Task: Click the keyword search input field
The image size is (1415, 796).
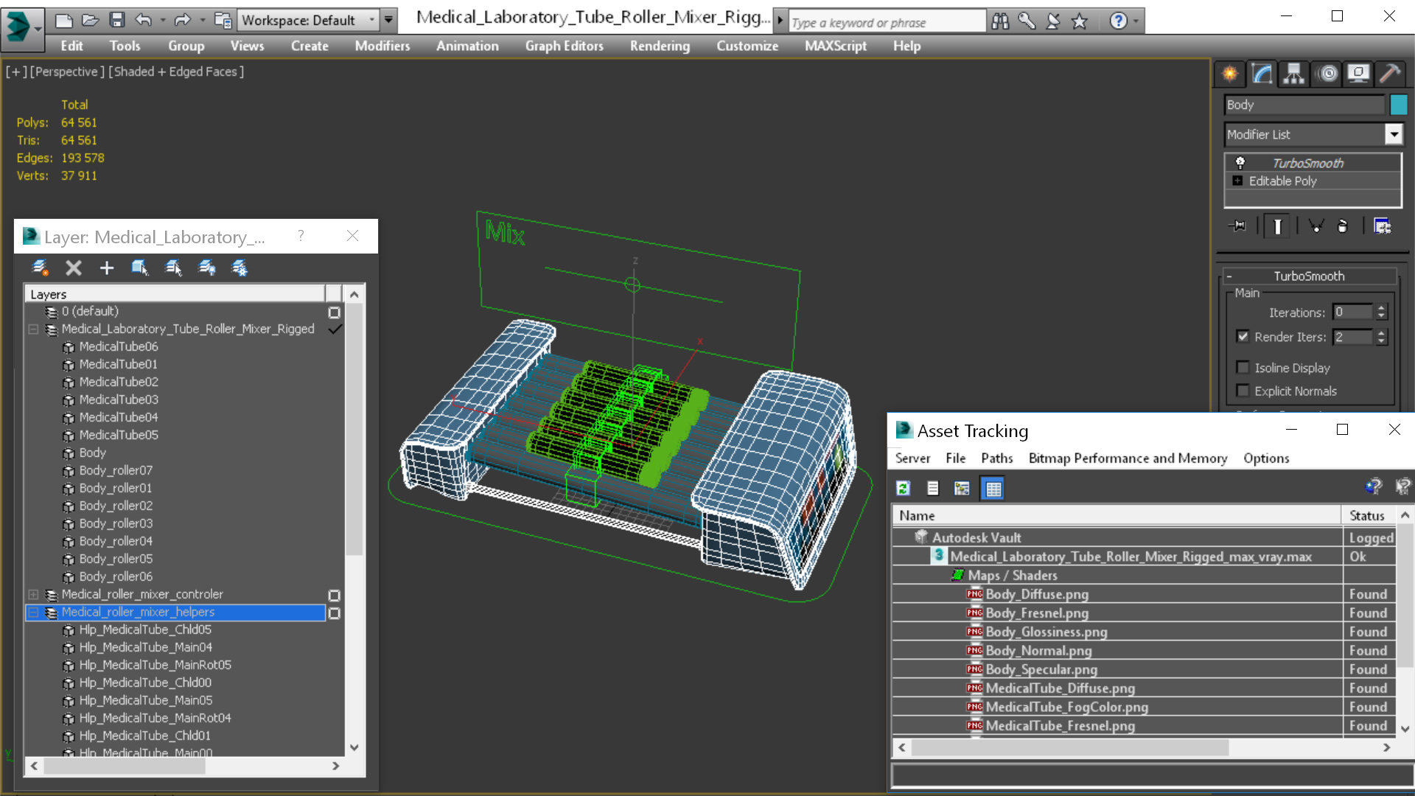Action: pos(887,22)
